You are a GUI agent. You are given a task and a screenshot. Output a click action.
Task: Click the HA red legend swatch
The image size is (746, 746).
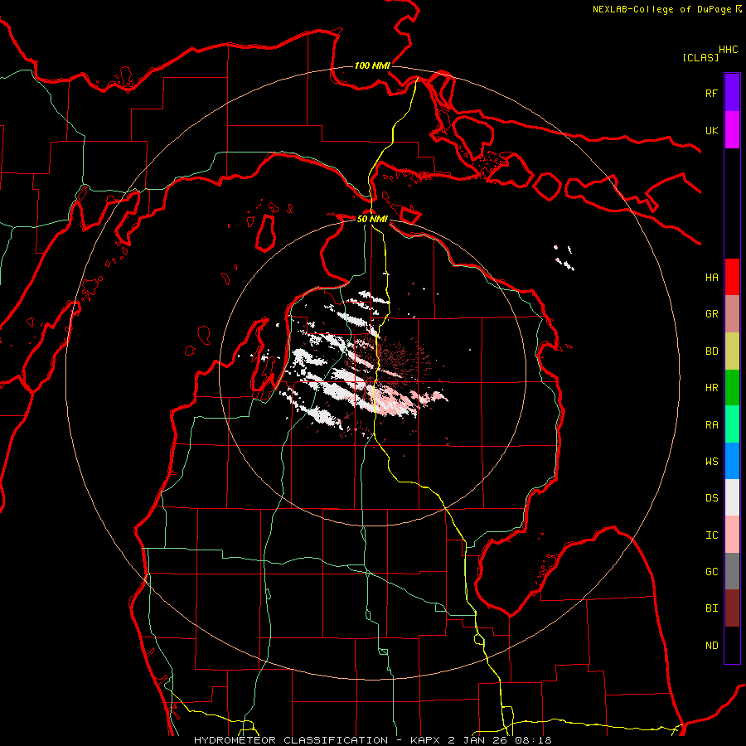pos(732,277)
